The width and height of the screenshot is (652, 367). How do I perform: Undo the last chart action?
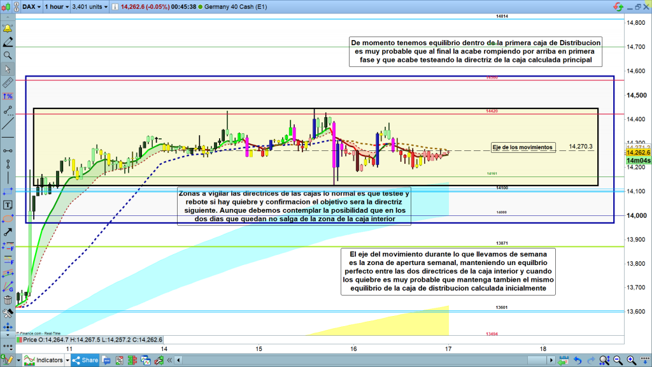(x=577, y=361)
